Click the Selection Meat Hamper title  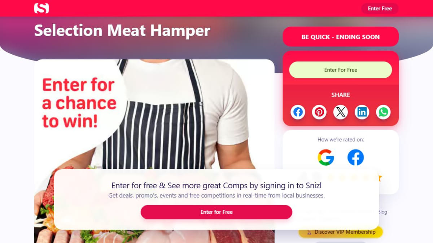point(122,31)
